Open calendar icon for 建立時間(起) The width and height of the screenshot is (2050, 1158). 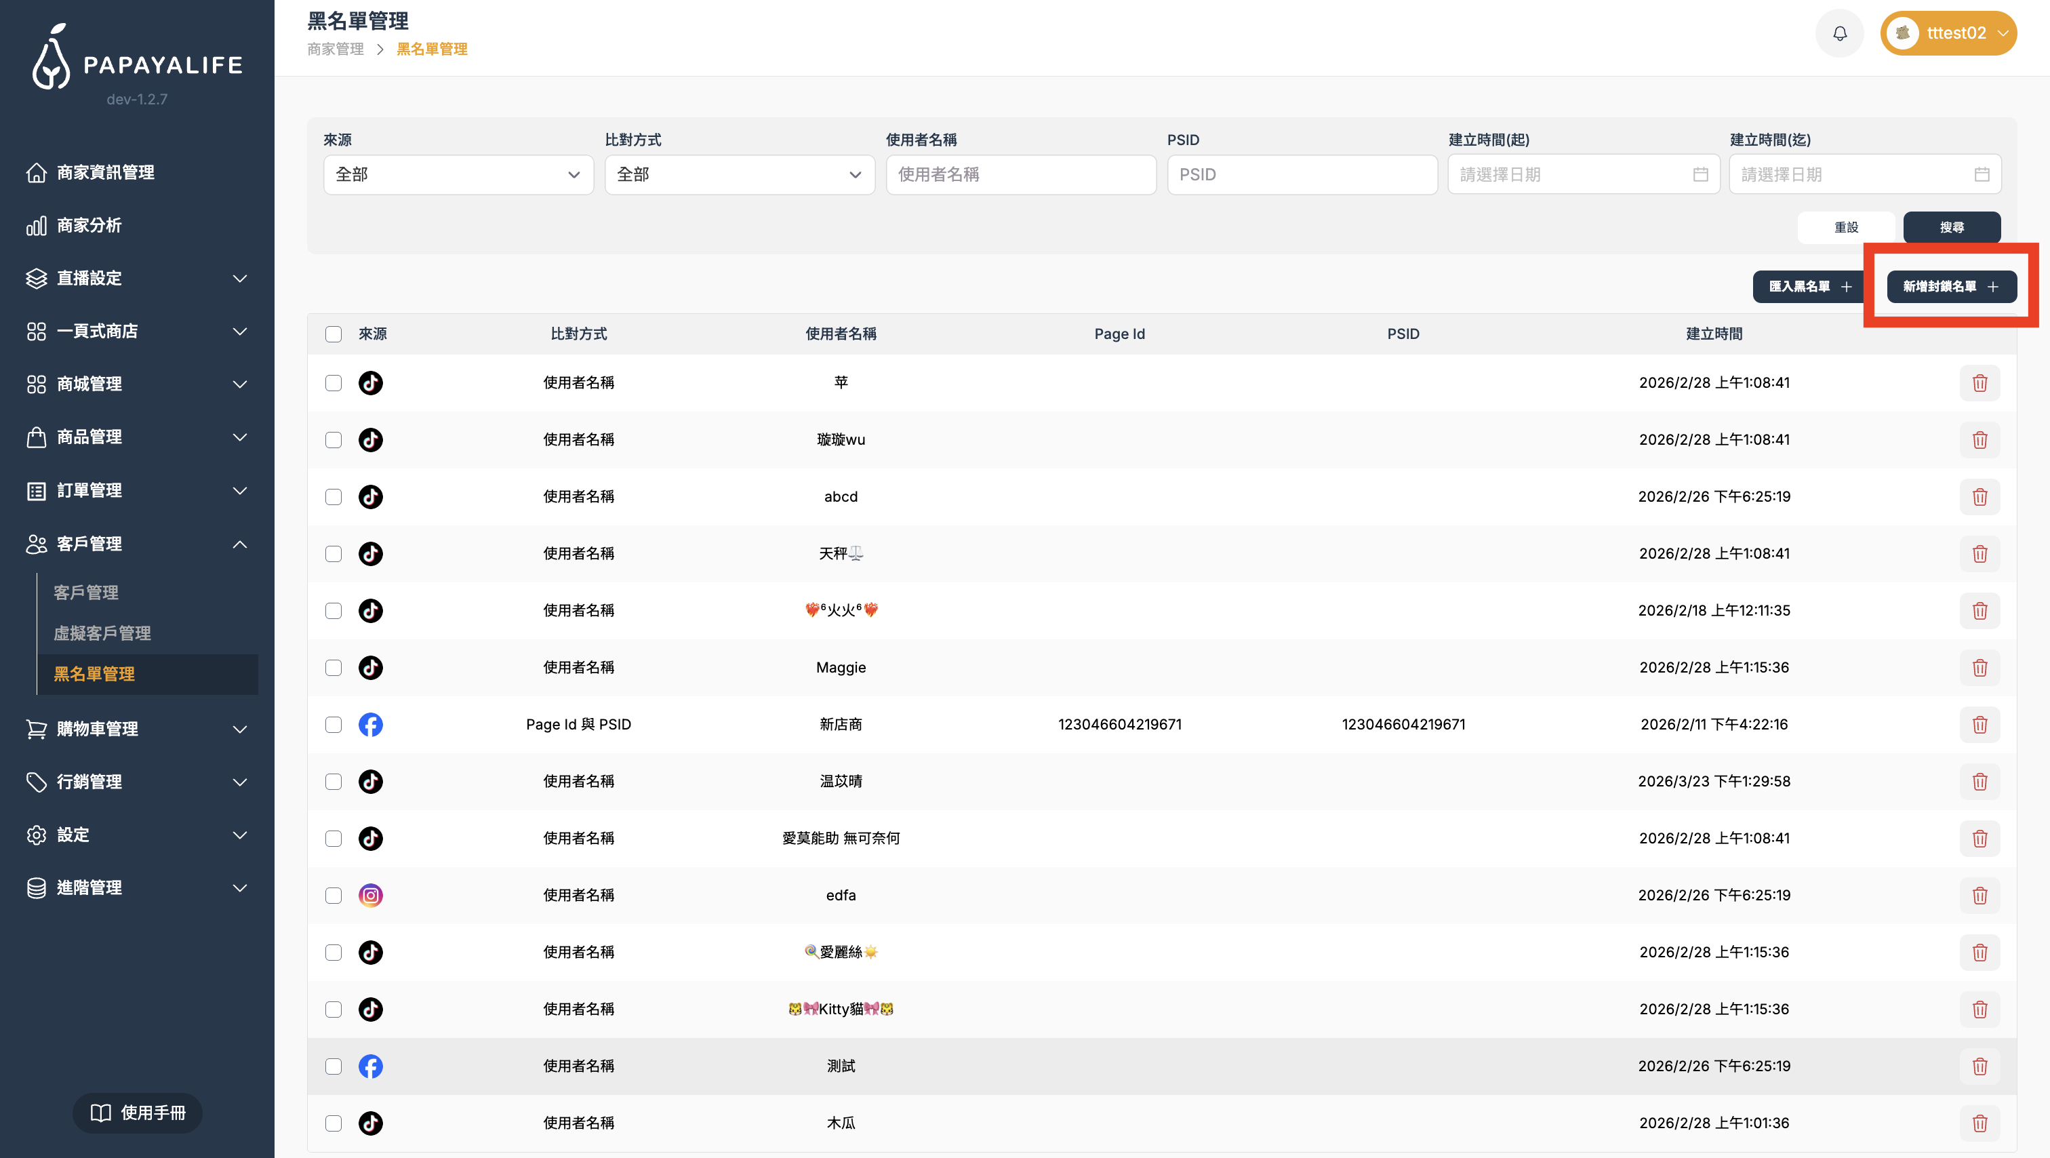[1700, 174]
